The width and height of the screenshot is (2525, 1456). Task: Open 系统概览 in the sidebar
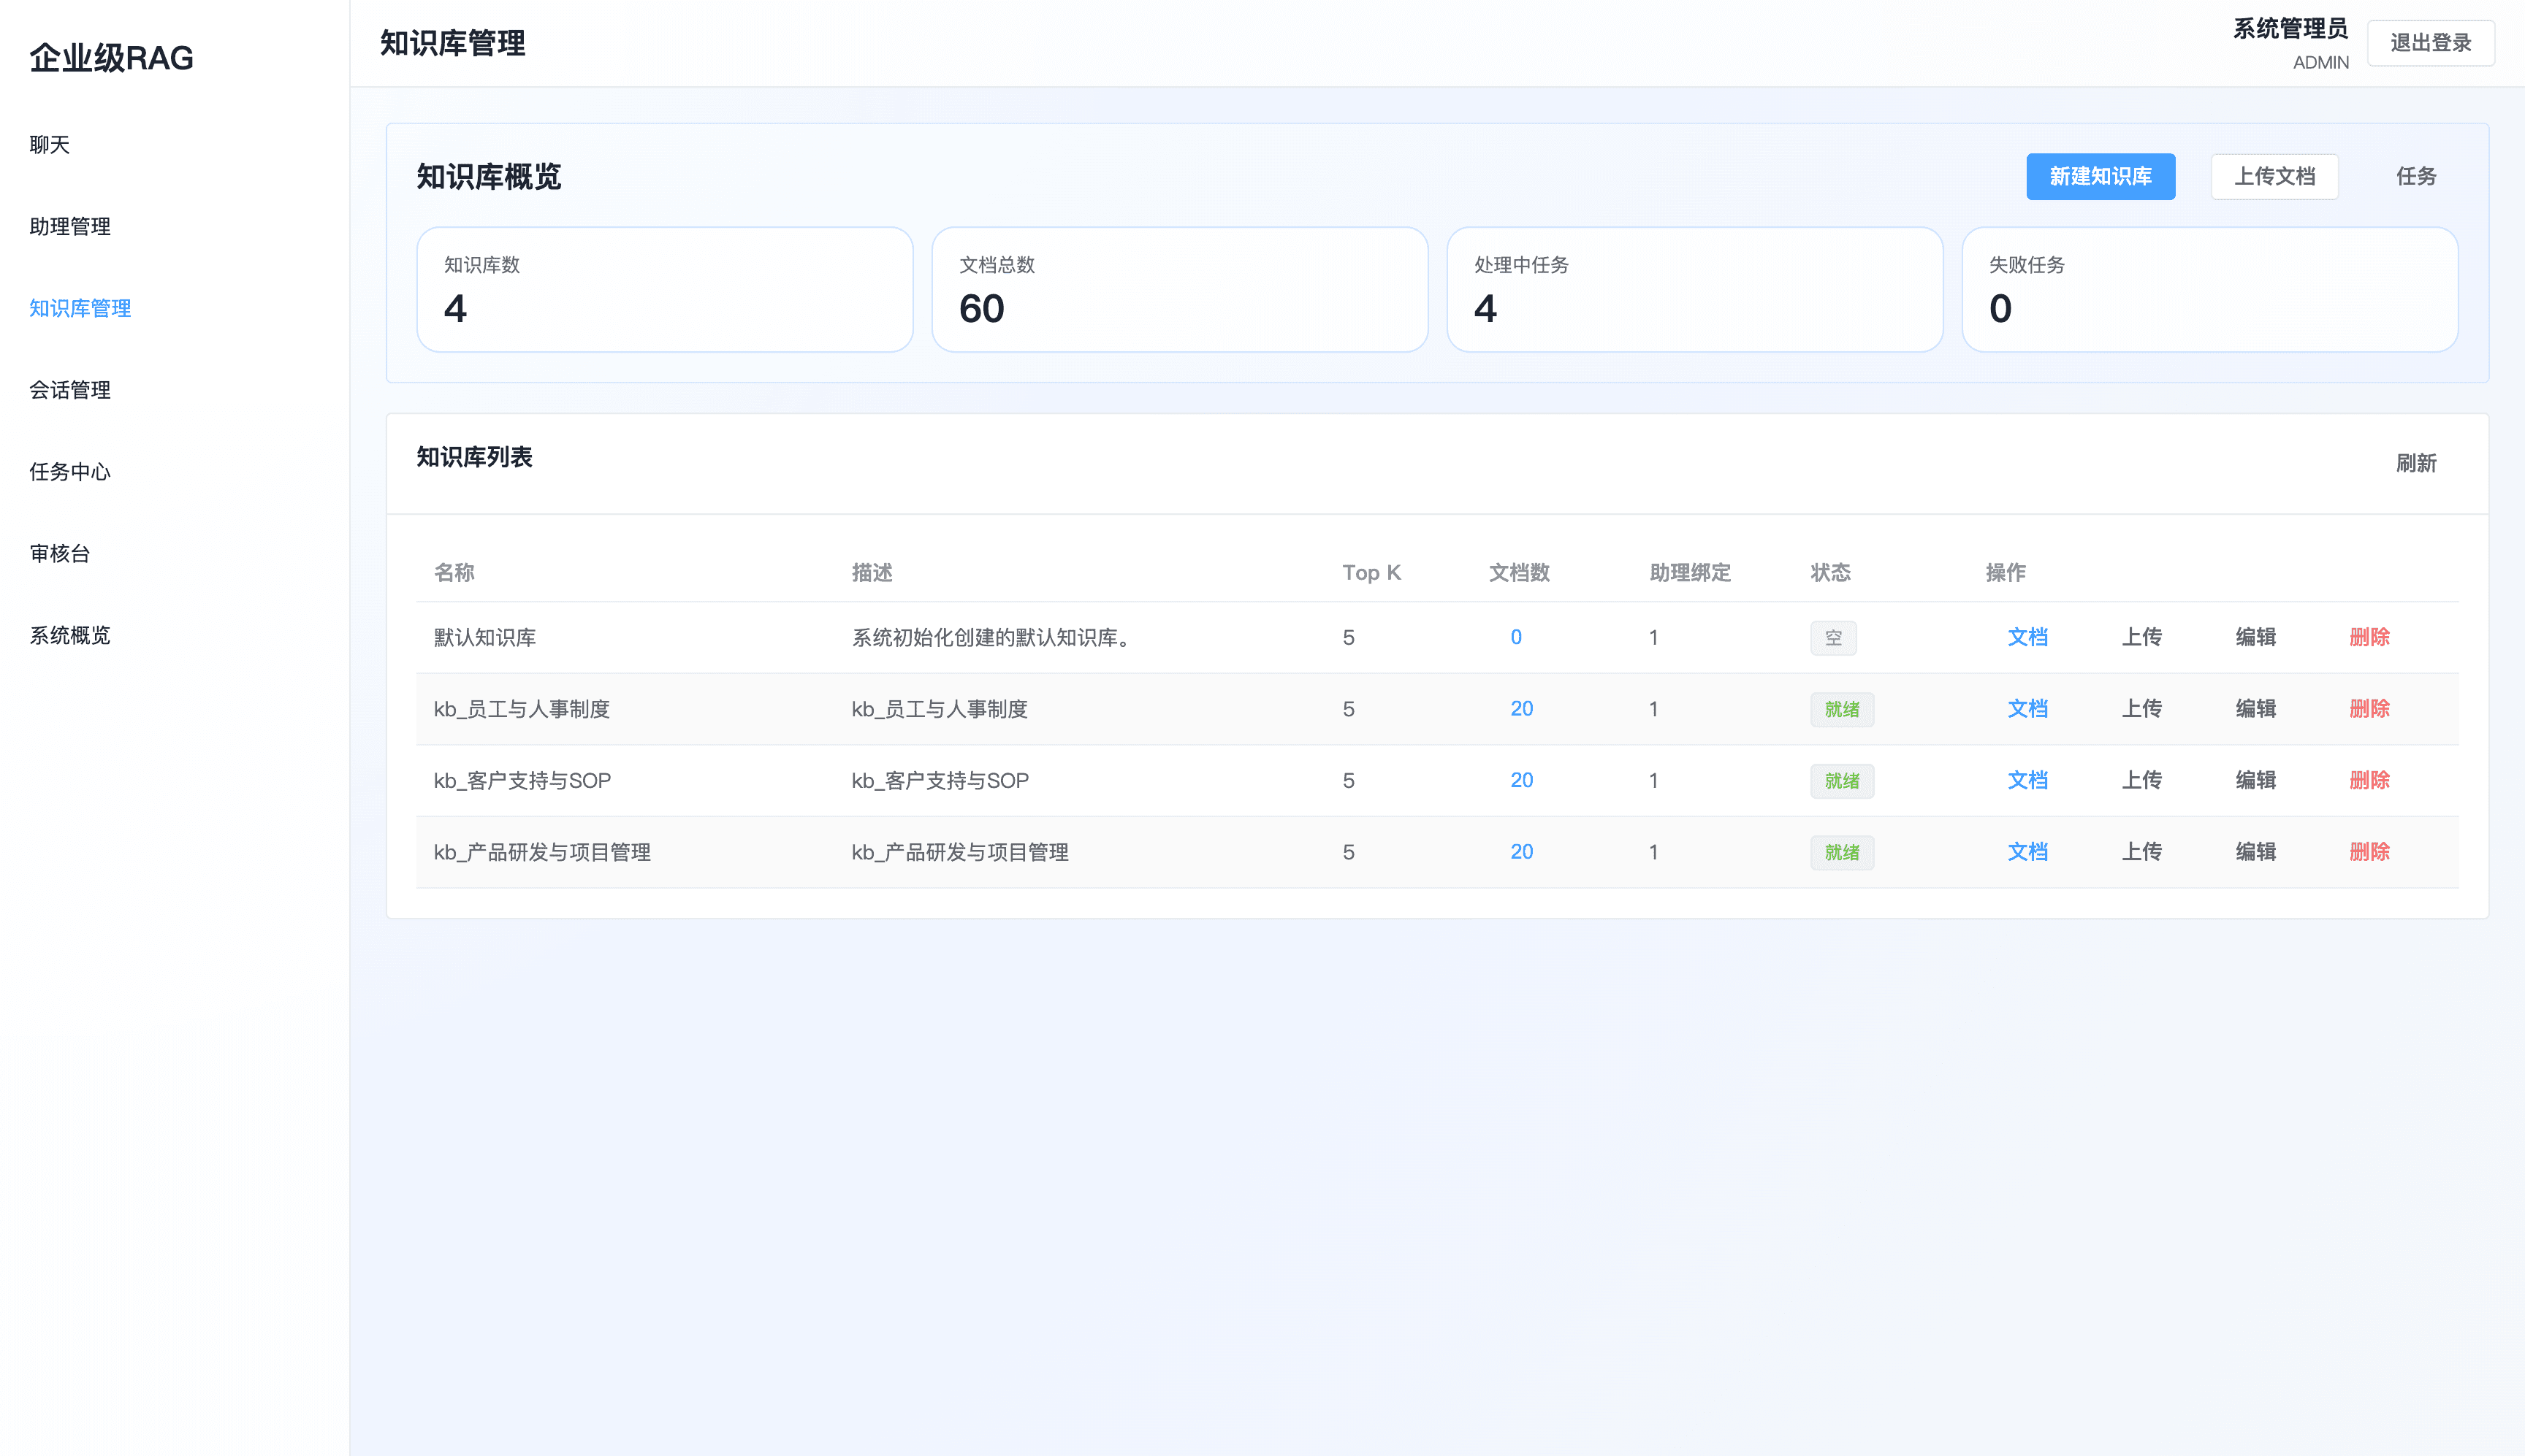[70, 635]
